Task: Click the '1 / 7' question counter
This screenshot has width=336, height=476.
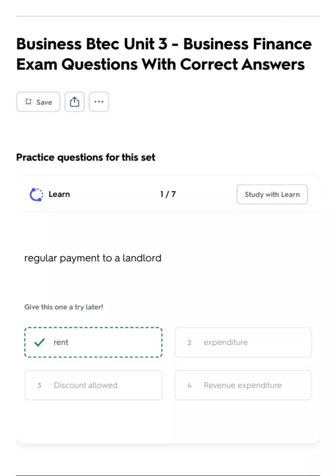Action: click(168, 194)
